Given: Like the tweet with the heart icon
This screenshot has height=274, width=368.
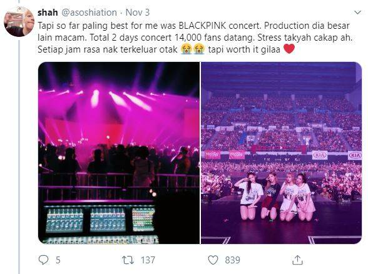Looking at the screenshot, I should [213, 260].
